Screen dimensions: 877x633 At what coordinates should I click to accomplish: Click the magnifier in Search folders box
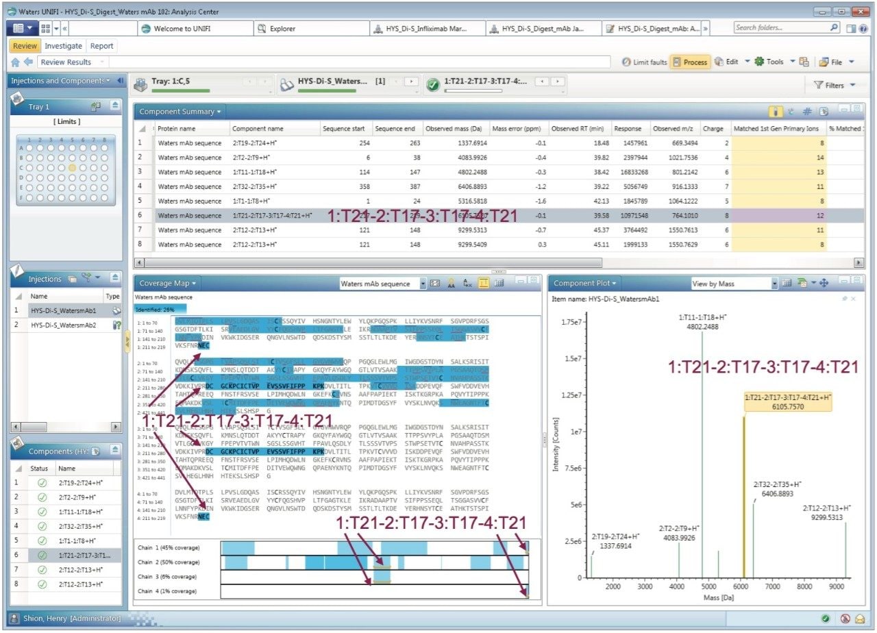coord(834,27)
